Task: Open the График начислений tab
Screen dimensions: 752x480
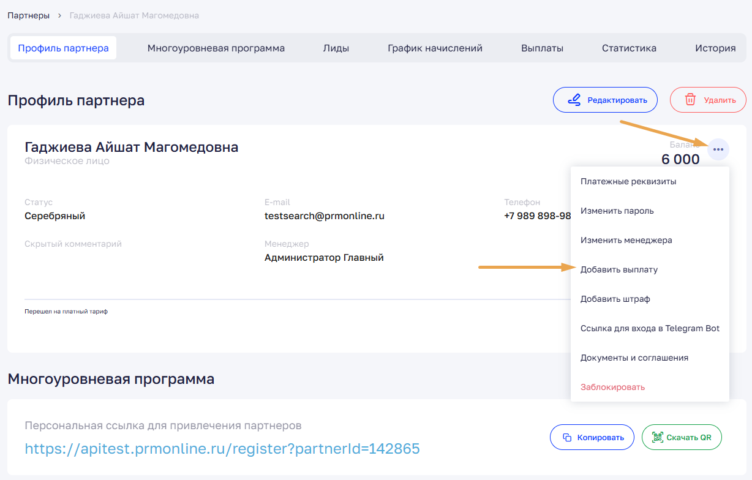Action: (x=435, y=48)
